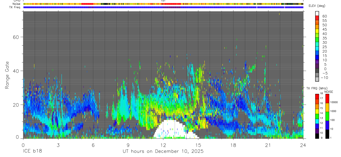Pick the blue ELEV segment between 10 and 15
The height and width of the screenshot is (157, 341).
pyautogui.click(x=317, y=57)
